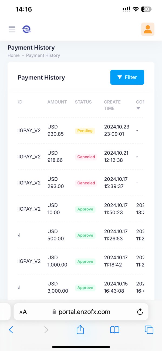Go back with Safari back arrow
The width and height of the screenshot is (162, 351).
click(11, 330)
